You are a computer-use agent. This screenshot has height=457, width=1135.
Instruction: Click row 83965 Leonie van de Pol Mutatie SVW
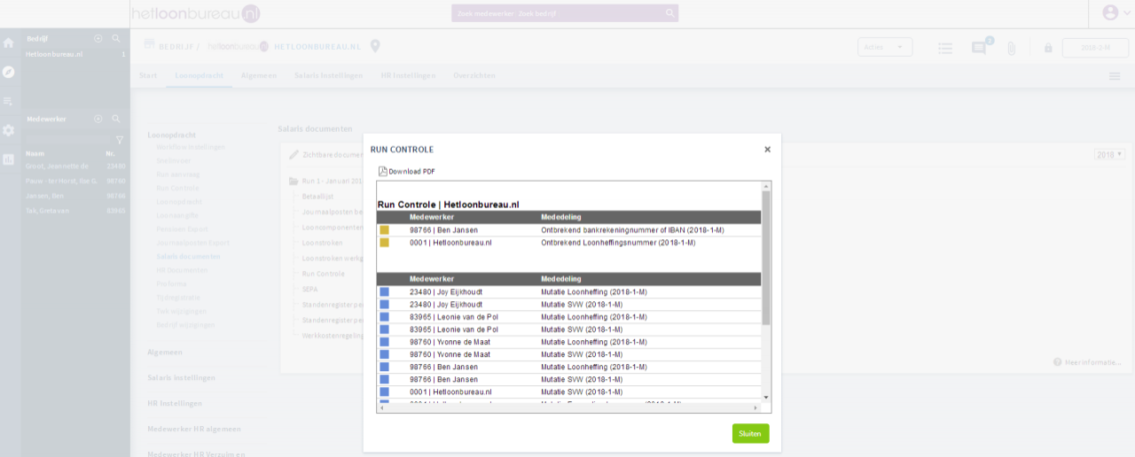(x=569, y=329)
